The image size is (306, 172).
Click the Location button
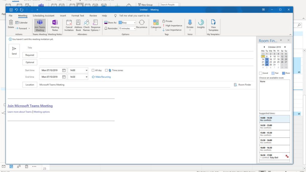[30, 85]
